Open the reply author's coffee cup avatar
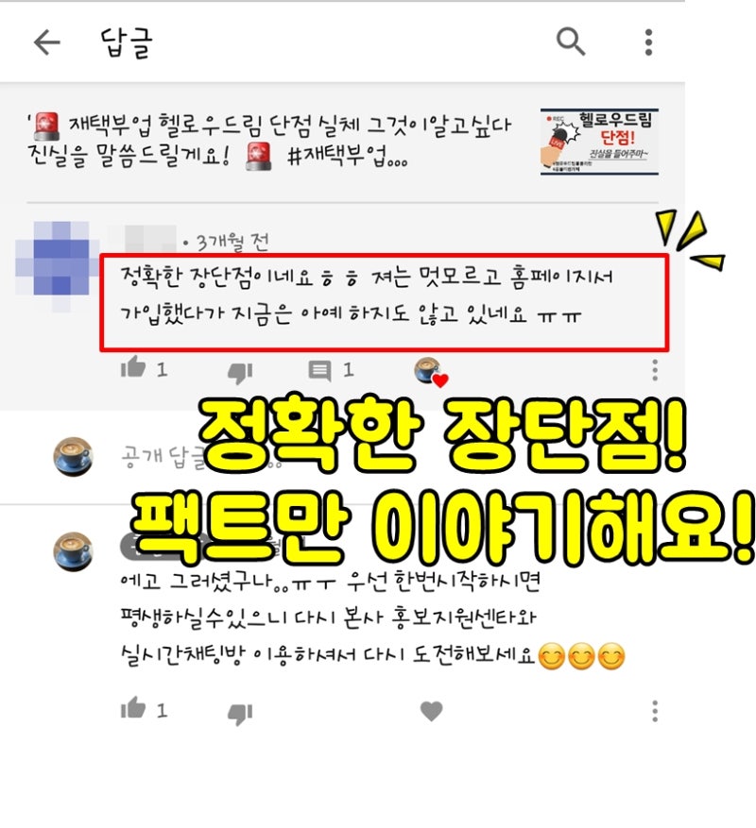756x828 pixels. (x=74, y=551)
